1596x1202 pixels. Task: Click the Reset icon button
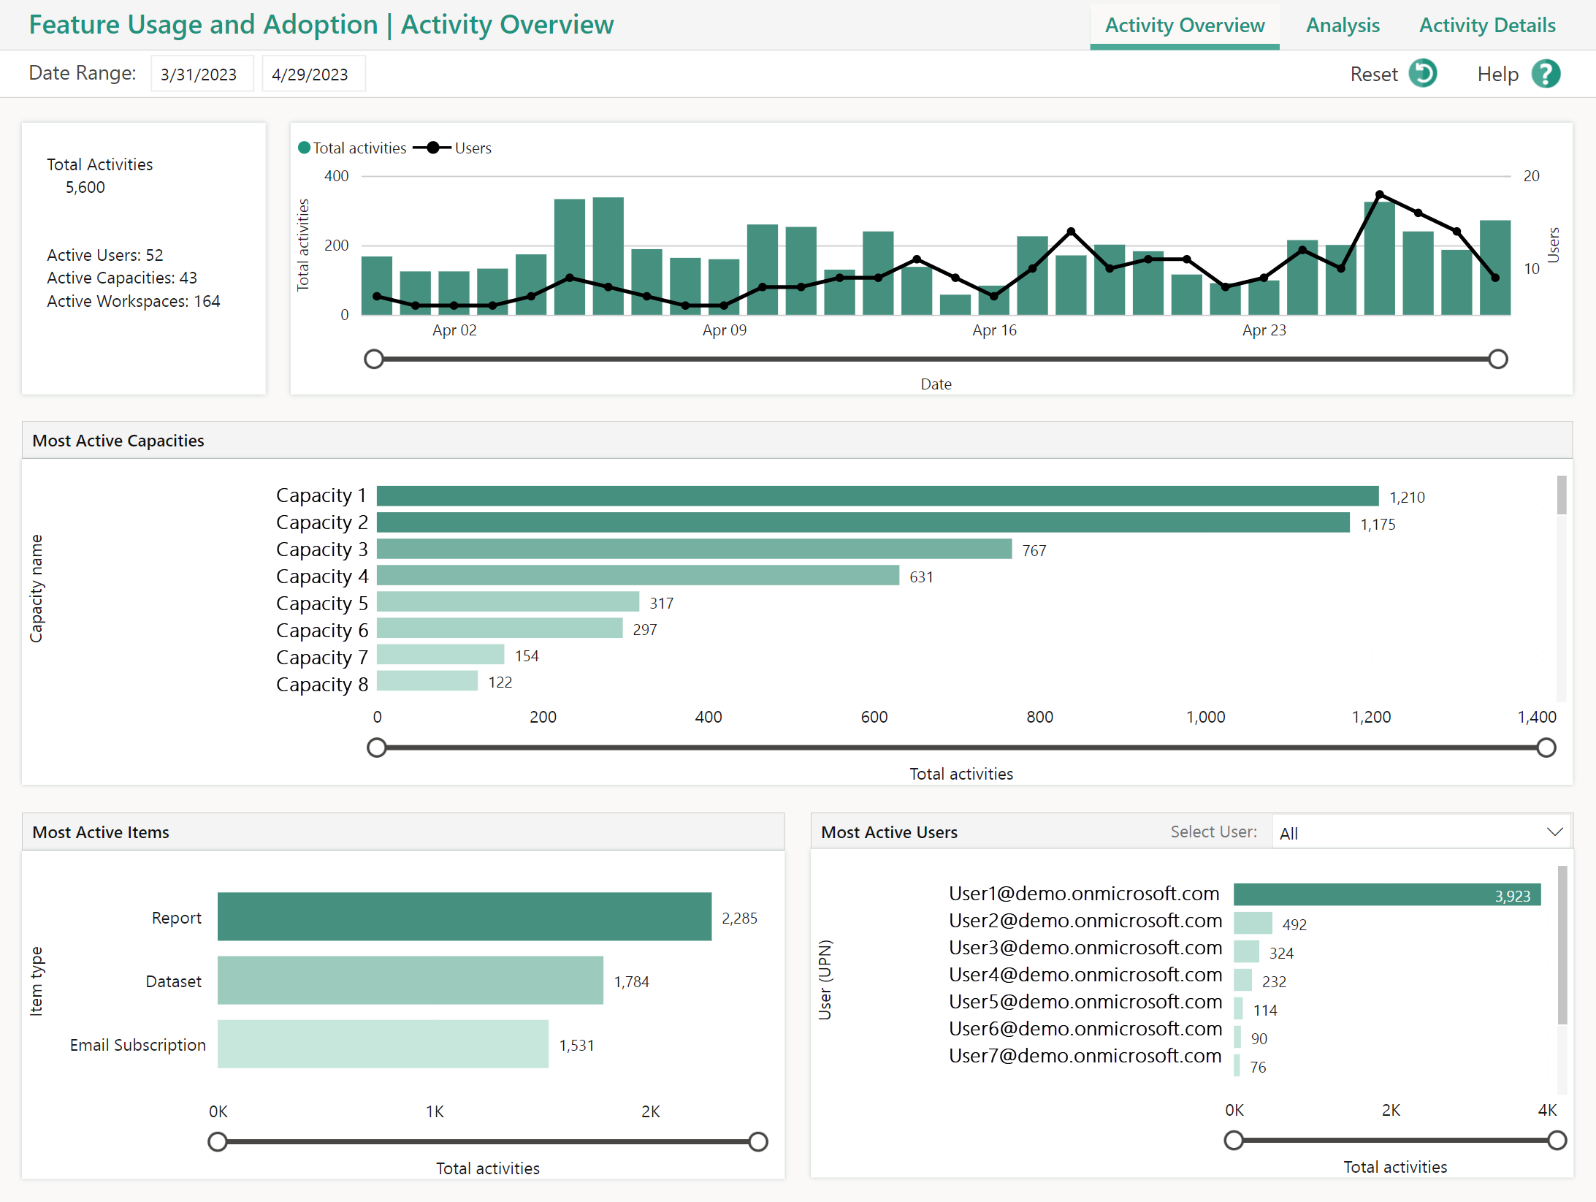(1424, 73)
